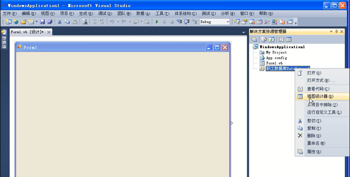Click the Properties Window toolbar icon
Viewport: 350px width, 177px height.
pos(244,22)
